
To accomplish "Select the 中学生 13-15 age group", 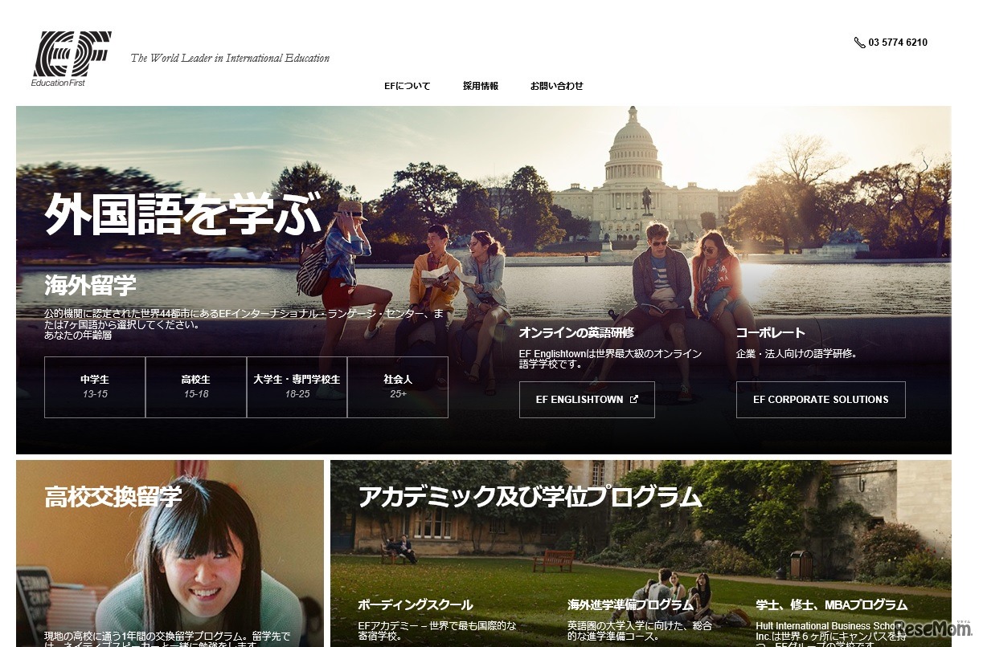I will tap(95, 387).
